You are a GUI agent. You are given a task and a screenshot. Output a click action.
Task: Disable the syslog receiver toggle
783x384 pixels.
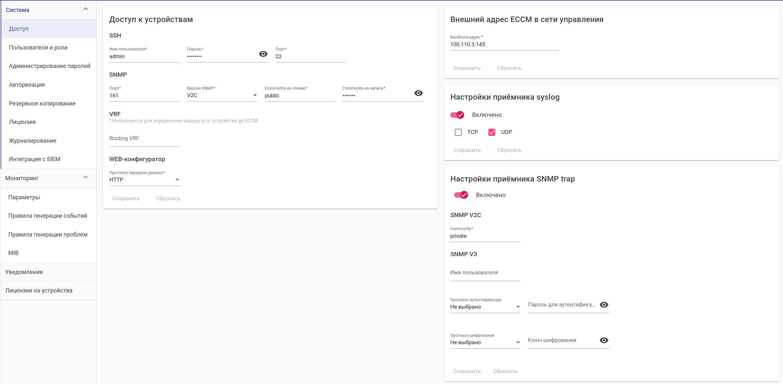(x=457, y=115)
